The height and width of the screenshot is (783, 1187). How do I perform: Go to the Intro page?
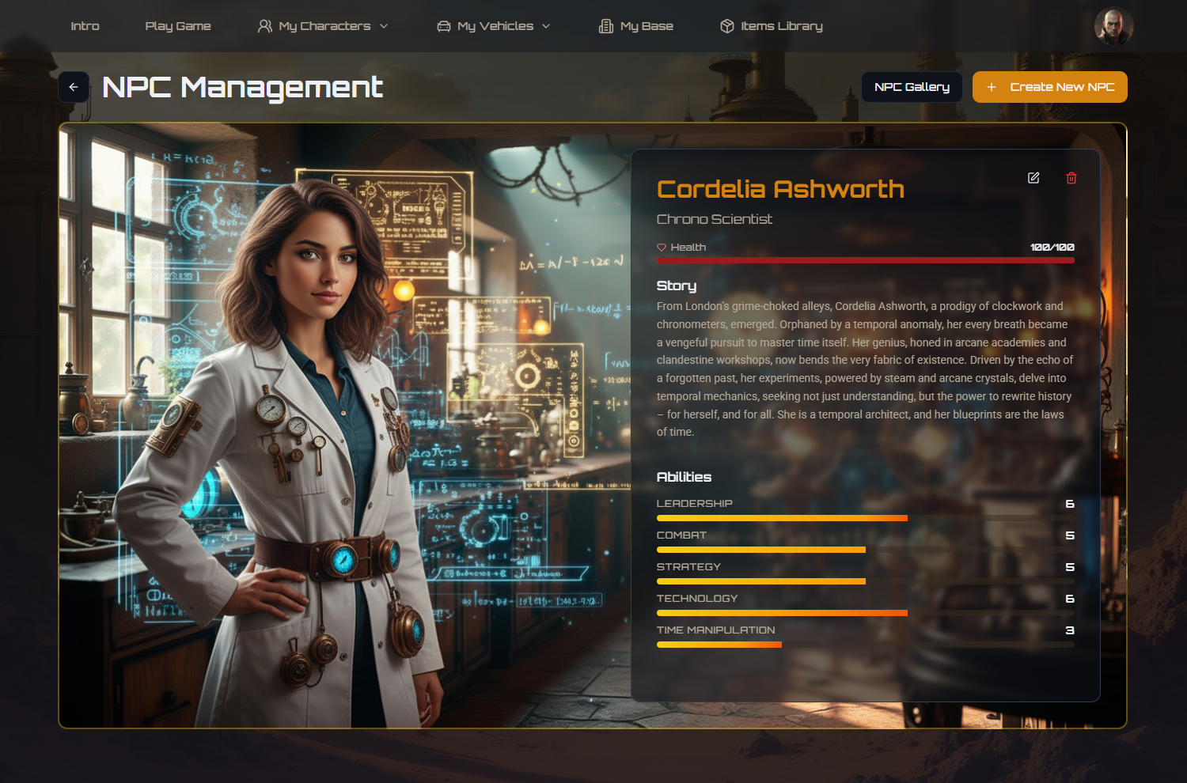coord(85,26)
